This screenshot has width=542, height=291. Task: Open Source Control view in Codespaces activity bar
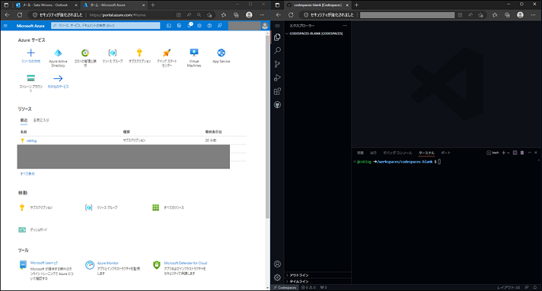coord(277,65)
